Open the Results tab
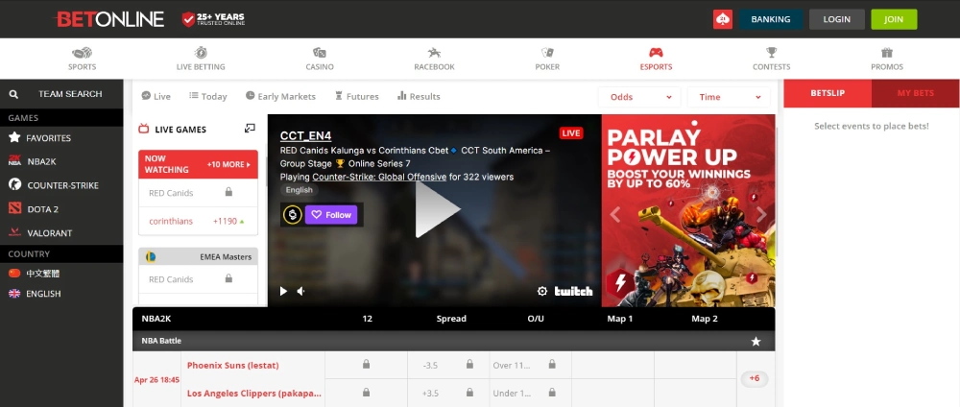The height and width of the screenshot is (407, 960). [419, 96]
